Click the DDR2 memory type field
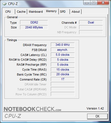This screenshot has width=111, height=123. 34,22
